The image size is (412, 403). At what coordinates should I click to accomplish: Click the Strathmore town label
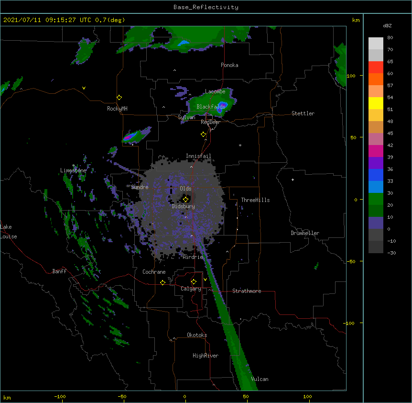point(247,291)
